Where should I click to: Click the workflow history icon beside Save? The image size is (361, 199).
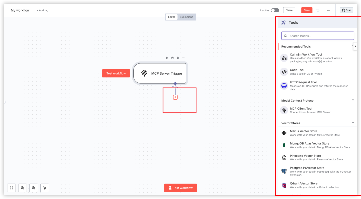click(318, 10)
